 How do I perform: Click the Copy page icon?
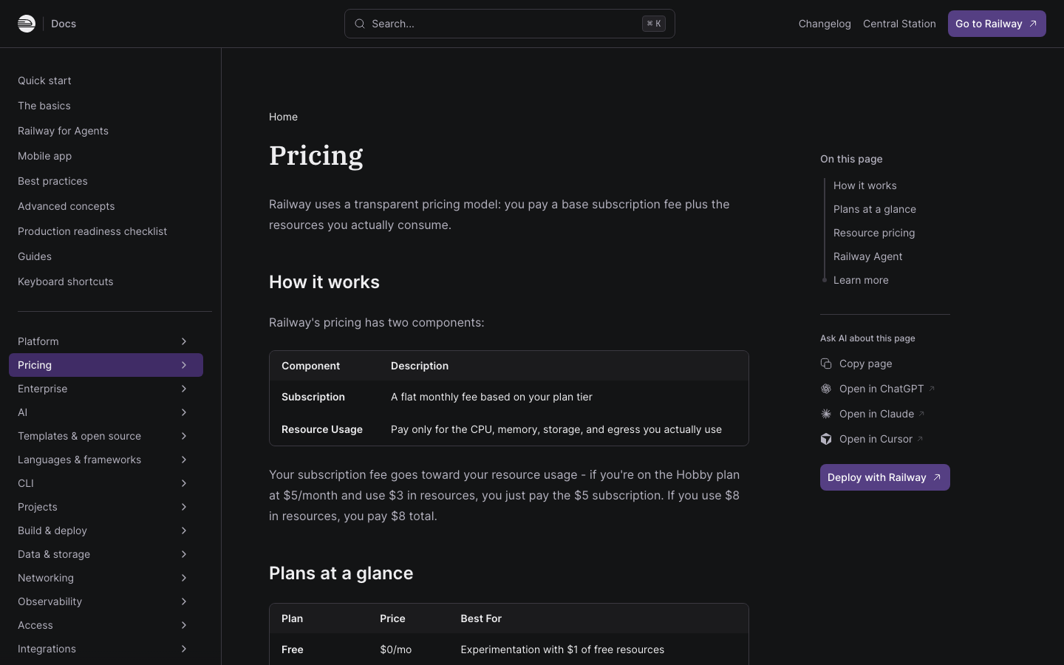tap(826, 364)
